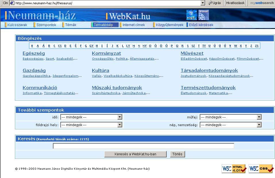This screenshot has height=178, width=275.
Task: Click into the Keresés search text field
Action: coord(143,146)
